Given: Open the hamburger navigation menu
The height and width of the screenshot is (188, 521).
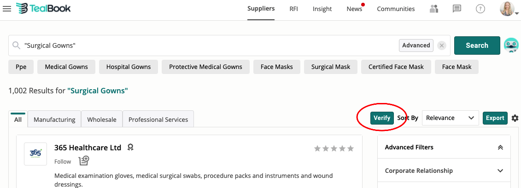Looking at the screenshot, I should coord(7,9).
